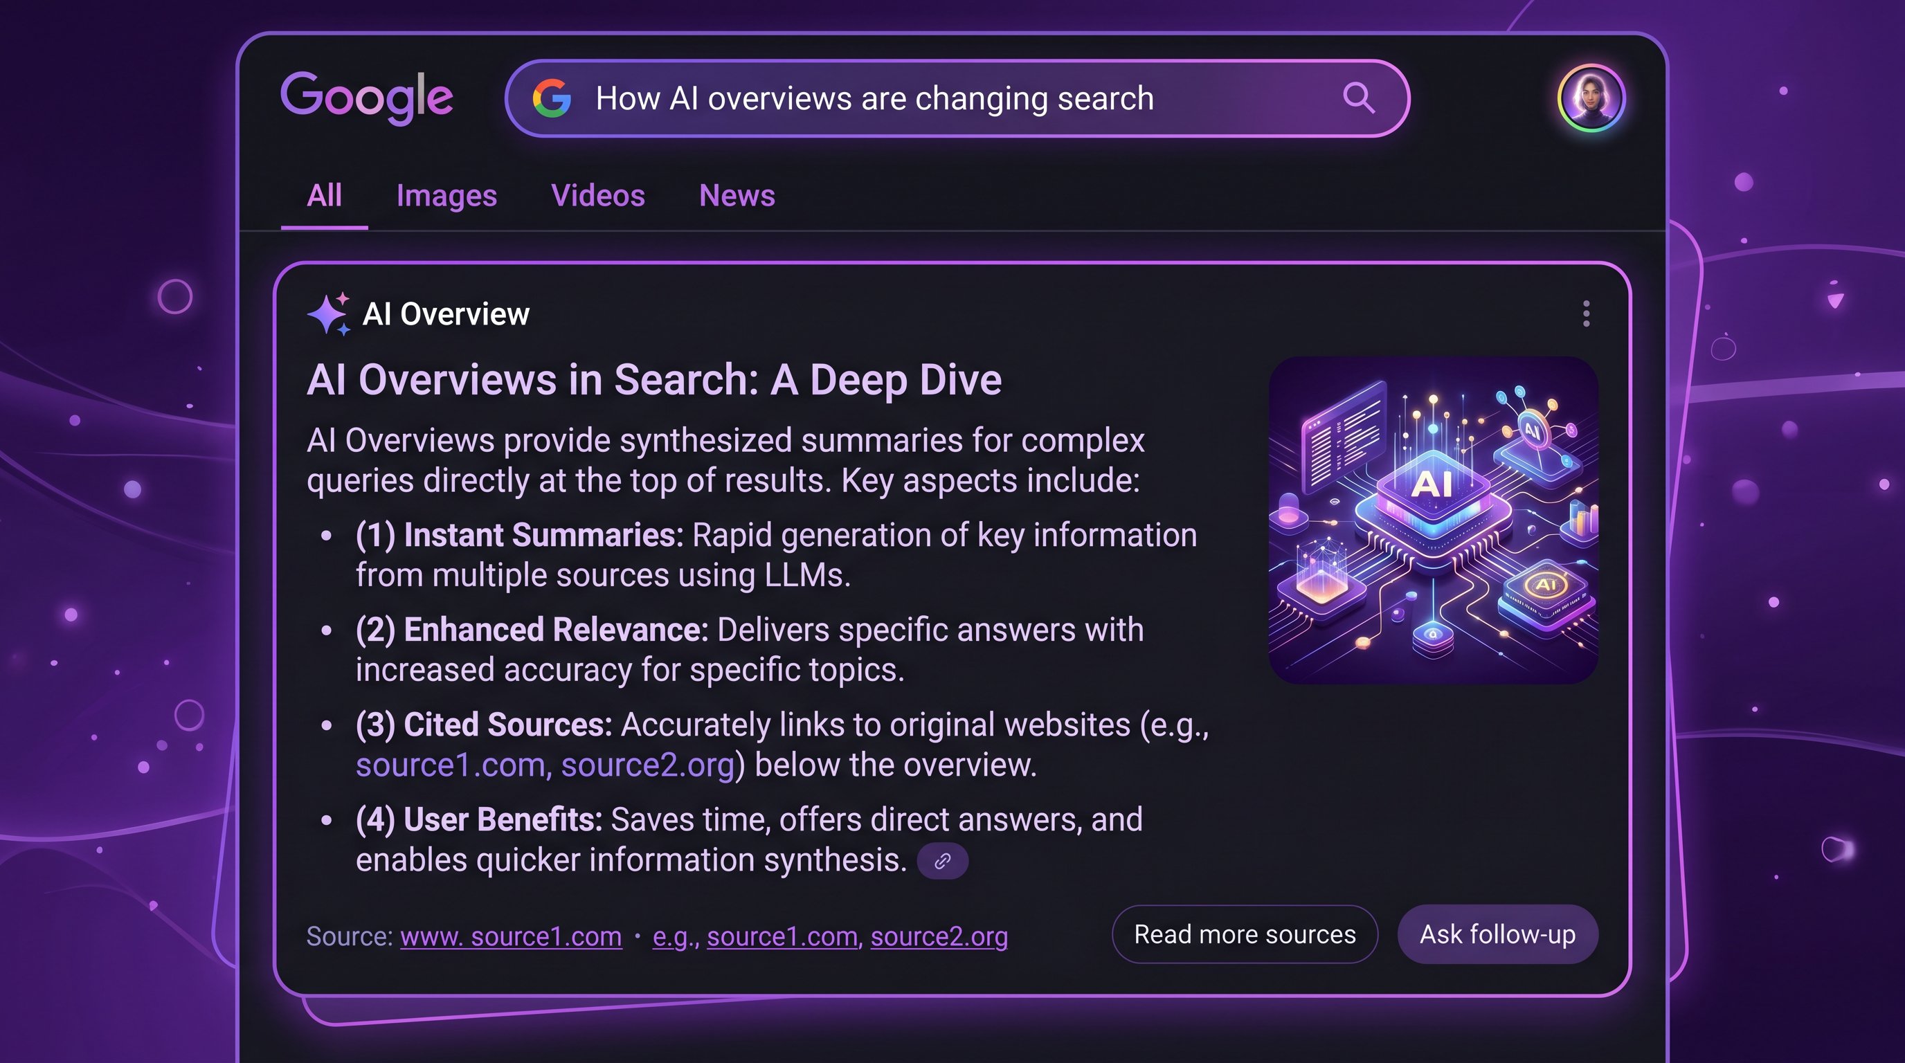The width and height of the screenshot is (1905, 1063).
Task: Open the user profile avatar
Action: pyautogui.click(x=1591, y=98)
